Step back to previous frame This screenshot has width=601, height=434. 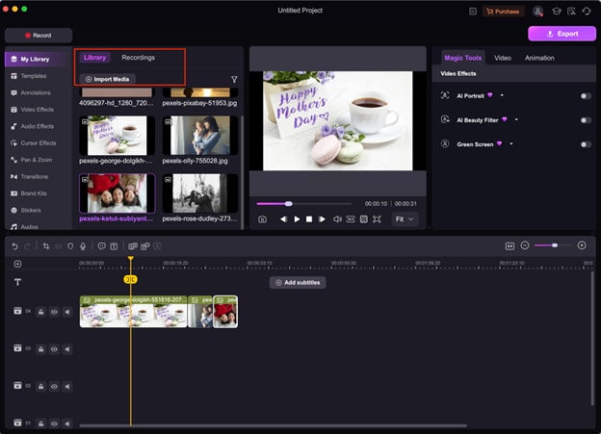(283, 219)
